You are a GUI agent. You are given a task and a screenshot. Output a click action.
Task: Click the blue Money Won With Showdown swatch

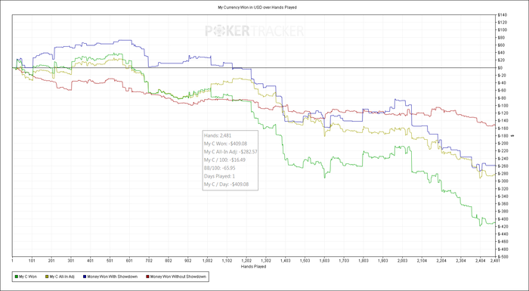(x=85, y=277)
